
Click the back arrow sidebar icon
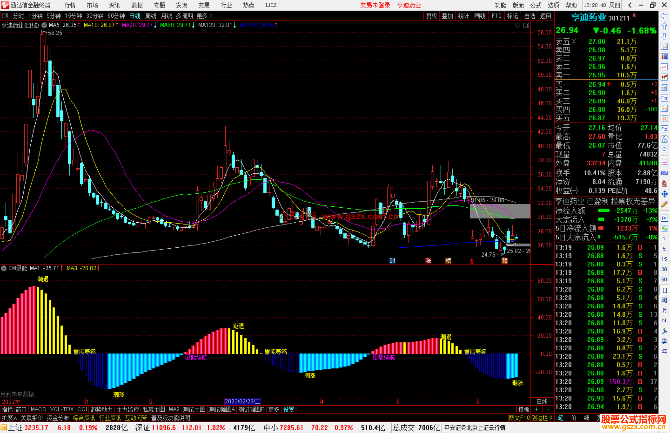(x=664, y=16)
